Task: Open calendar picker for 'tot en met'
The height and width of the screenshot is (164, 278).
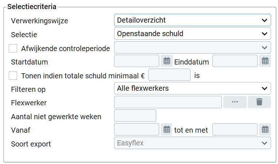Action: (x=265, y=129)
